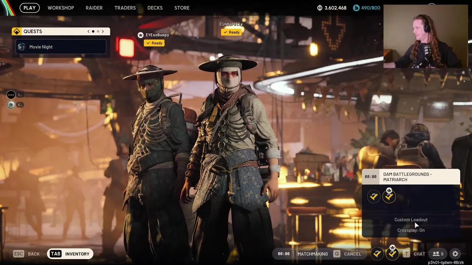
Task: Click the 490/800 token count
Action: tap(371, 8)
